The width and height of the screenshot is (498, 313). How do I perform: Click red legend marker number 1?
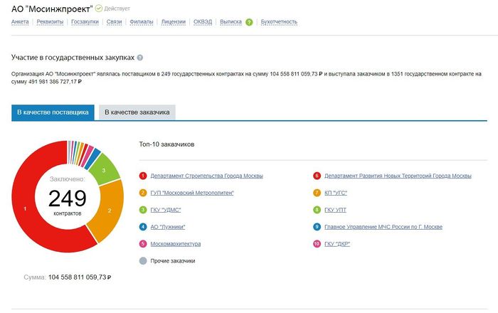(143, 176)
